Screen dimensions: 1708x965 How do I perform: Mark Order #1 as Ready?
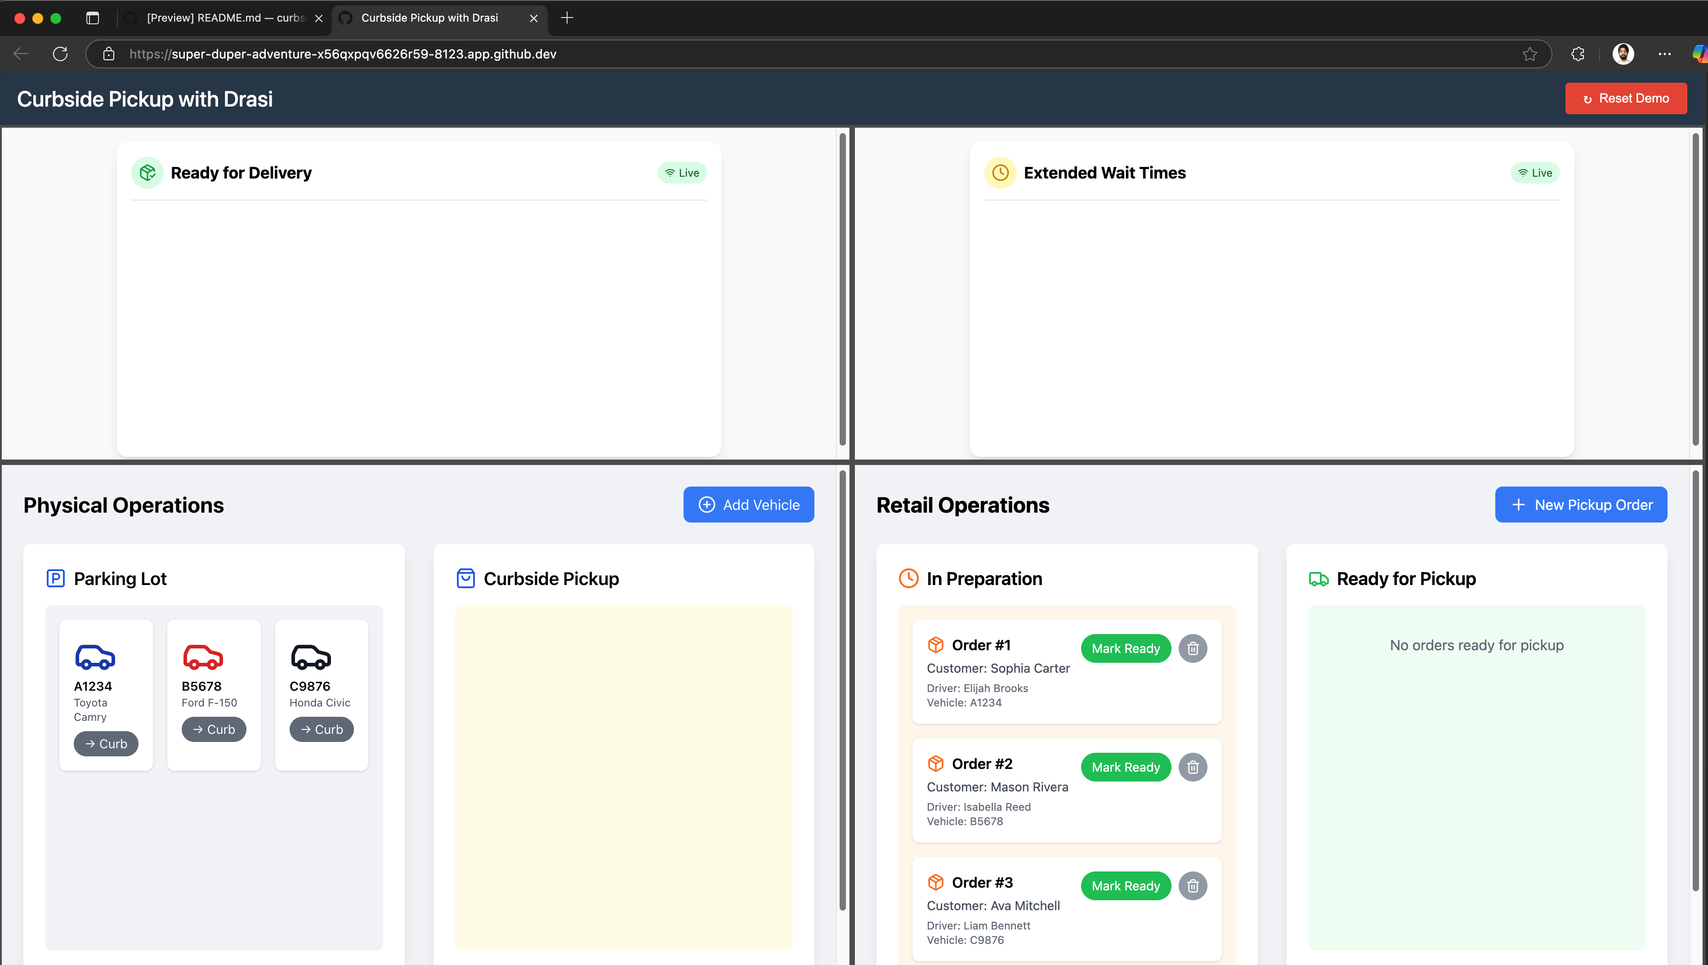1125,648
